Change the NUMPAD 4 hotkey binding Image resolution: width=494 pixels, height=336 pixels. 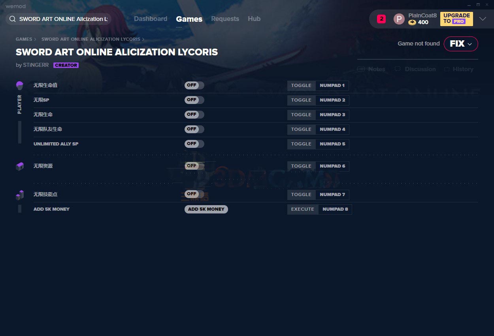(332, 129)
